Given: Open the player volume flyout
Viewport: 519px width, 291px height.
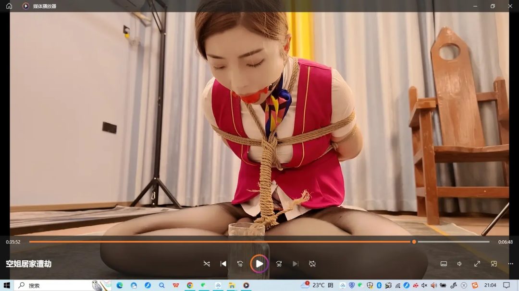Looking at the screenshot, I should point(460,264).
